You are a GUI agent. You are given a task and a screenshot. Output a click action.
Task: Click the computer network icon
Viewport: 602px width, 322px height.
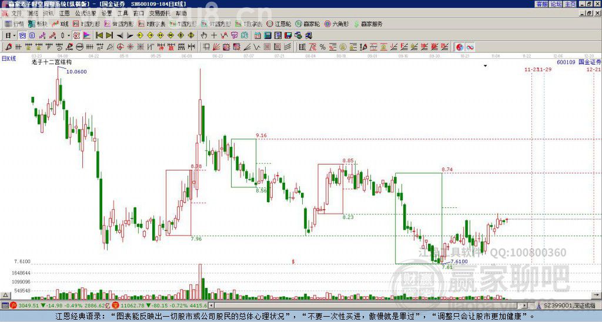[308, 35]
